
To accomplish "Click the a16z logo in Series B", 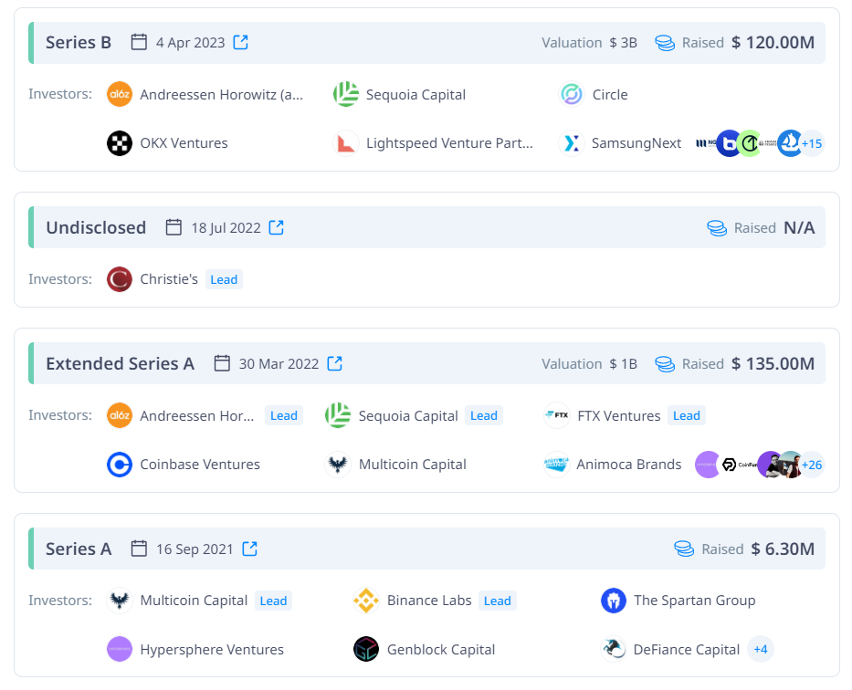I will pyautogui.click(x=120, y=94).
